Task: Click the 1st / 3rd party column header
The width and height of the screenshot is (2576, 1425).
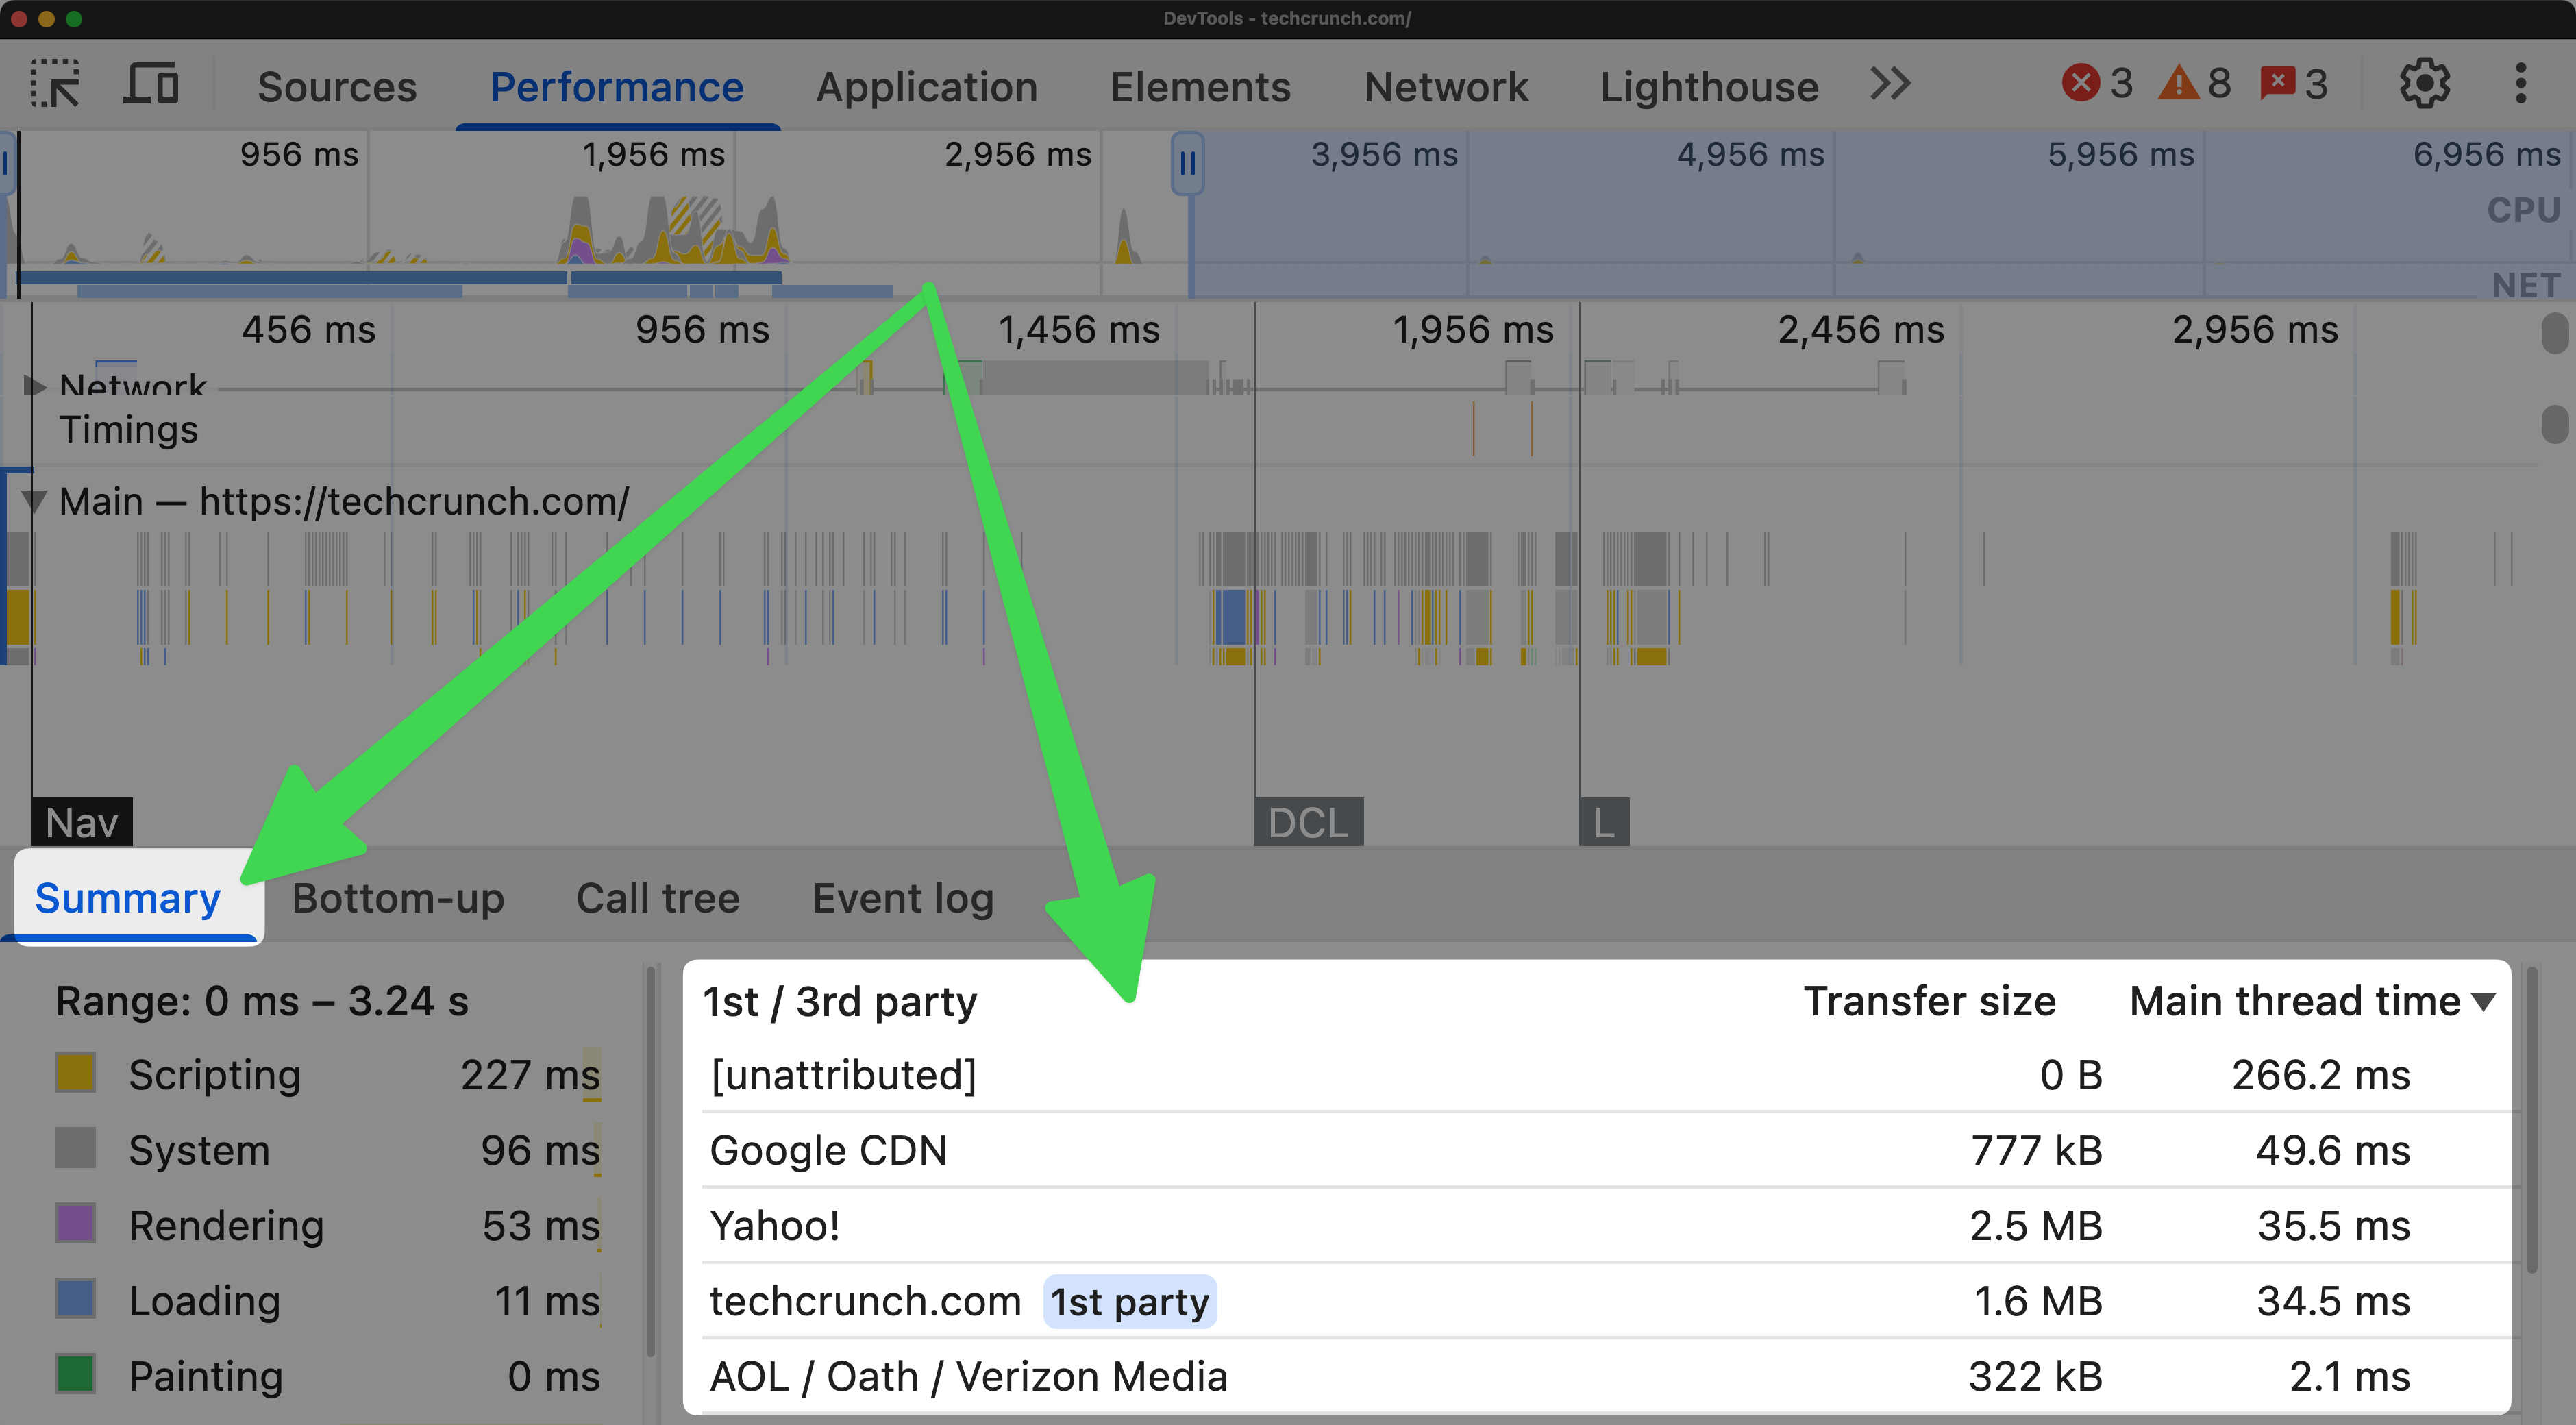Action: tap(839, 1001)
